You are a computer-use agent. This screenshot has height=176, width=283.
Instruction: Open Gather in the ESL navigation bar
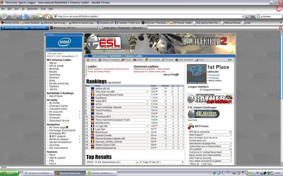138,60
